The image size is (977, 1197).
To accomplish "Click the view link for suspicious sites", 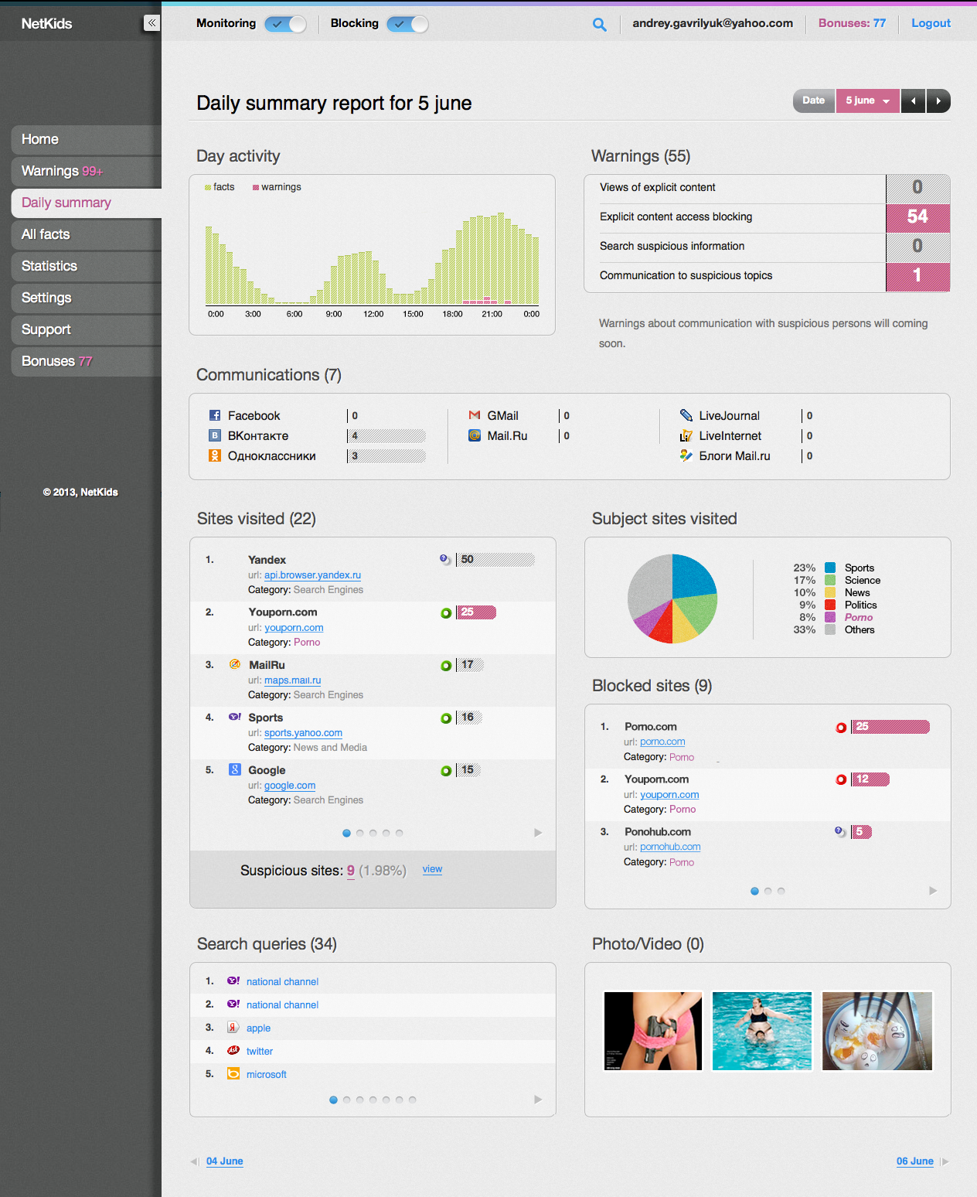I will pyautogui.click(x=432, y=869).
